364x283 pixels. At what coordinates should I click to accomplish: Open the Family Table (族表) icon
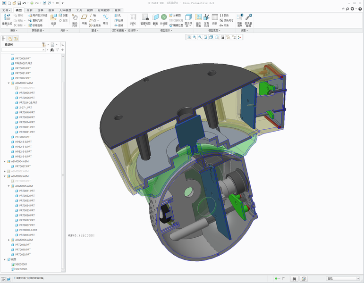pos(215,17)
